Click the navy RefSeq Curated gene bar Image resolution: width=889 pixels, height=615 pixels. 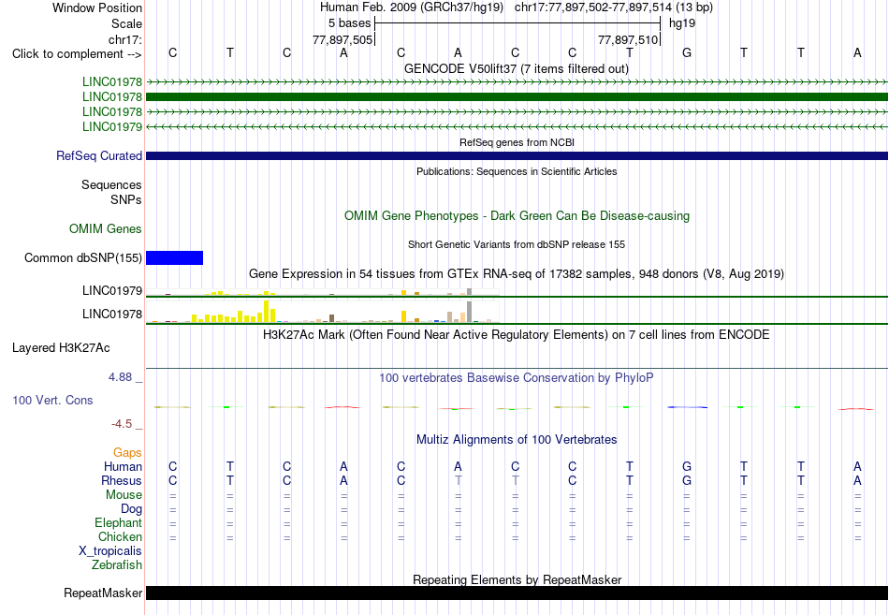(x=517, y=155)
